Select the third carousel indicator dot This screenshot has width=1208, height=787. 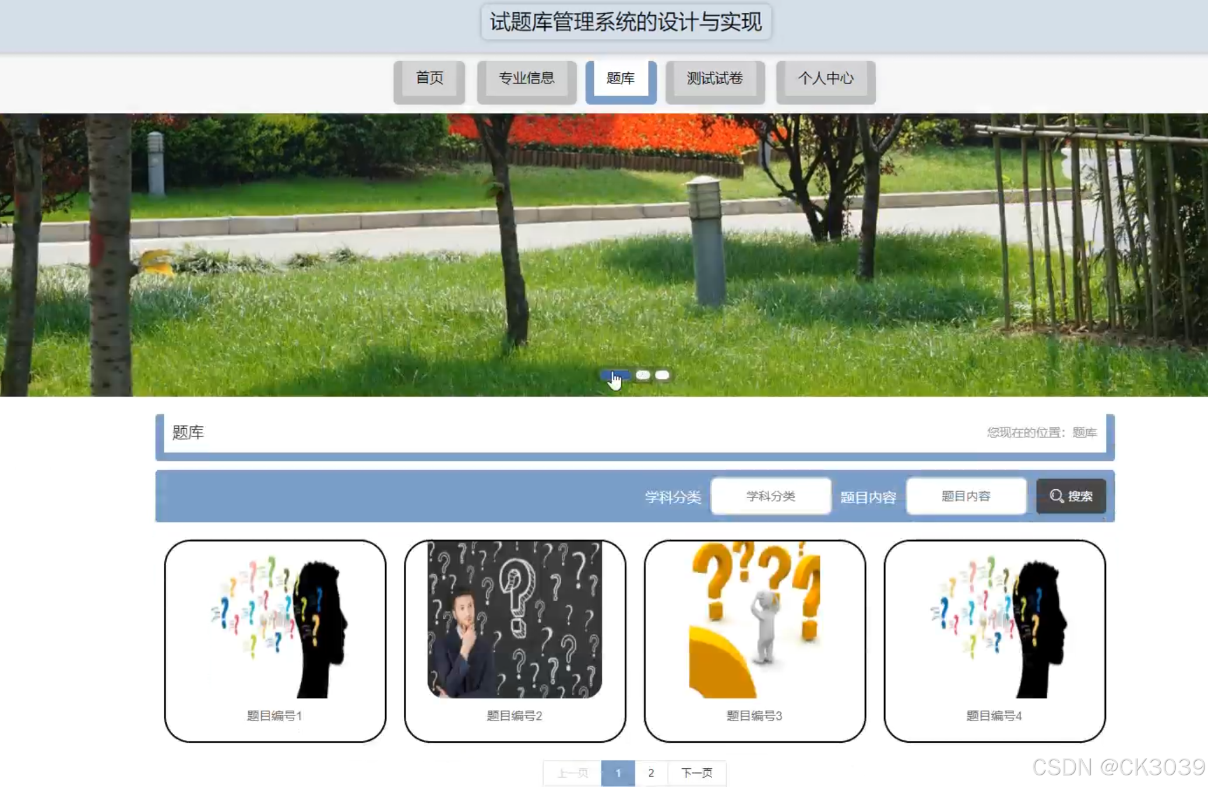coord(662,375)
